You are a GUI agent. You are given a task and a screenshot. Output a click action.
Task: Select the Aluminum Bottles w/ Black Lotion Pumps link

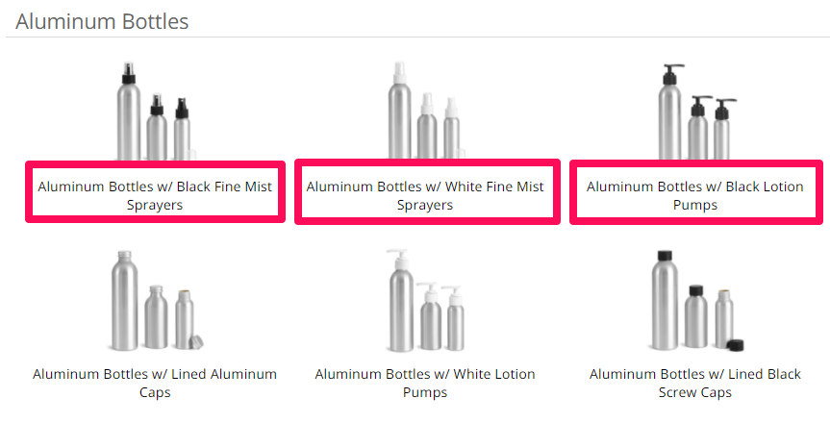pyautogui.click(x=695, y=195)
